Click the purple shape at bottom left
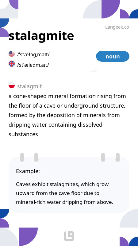This screenshot has width=138, height=246. point(29,237)
